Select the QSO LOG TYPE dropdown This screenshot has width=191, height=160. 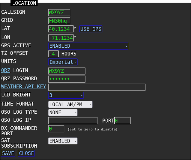(x=63, y=112)
